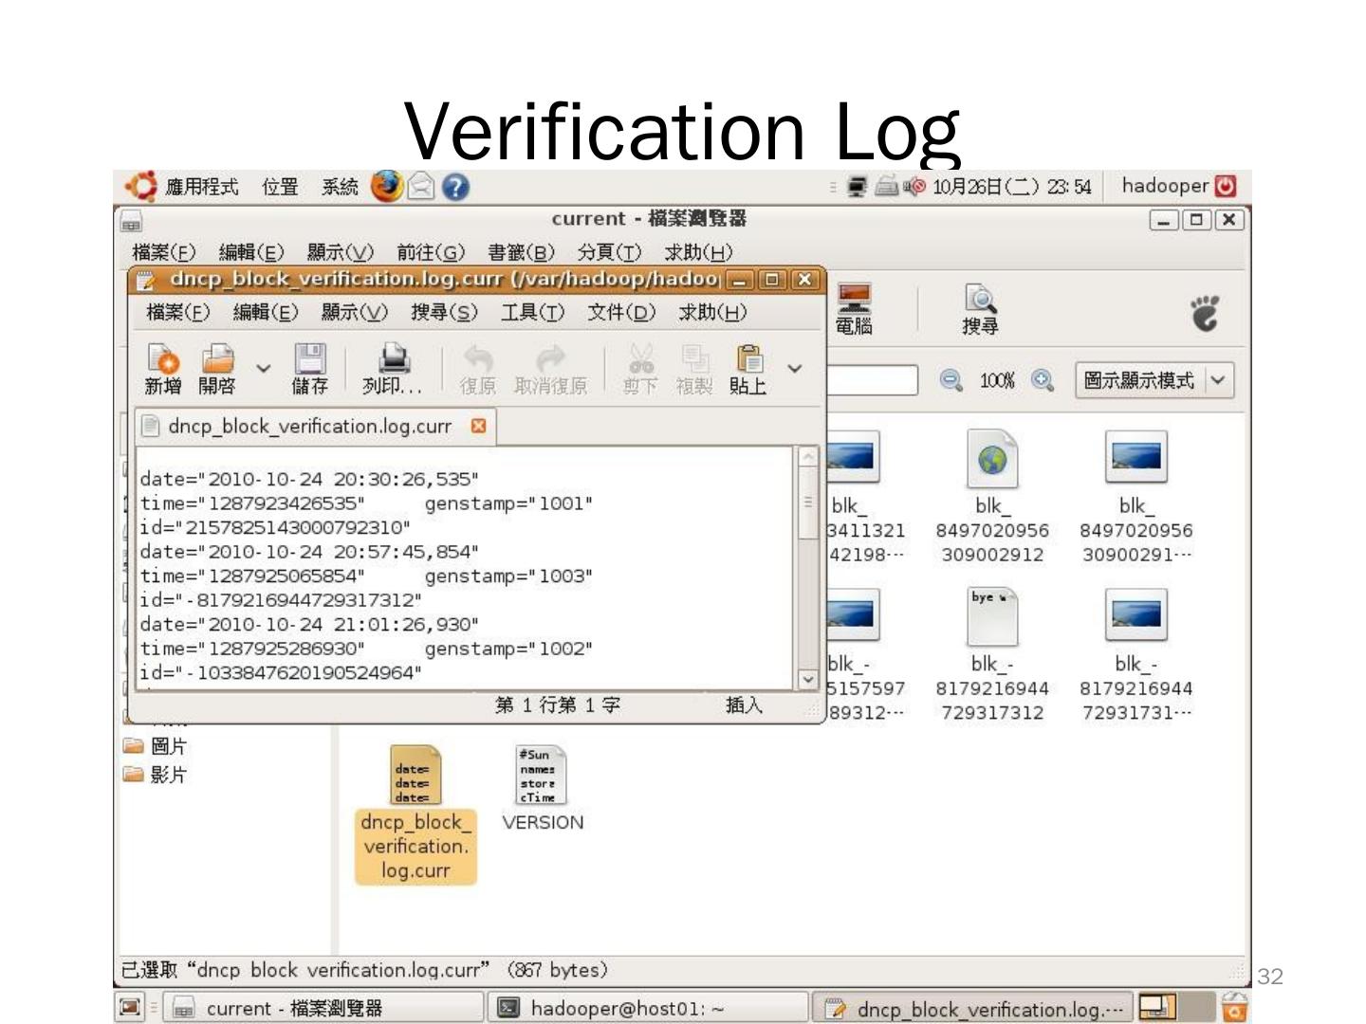
Task: Click the Paste clipboard icon
Action: coord(748,360)
